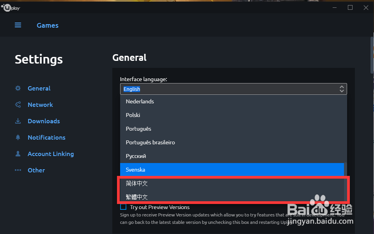Switch to Network settings section

40,105
